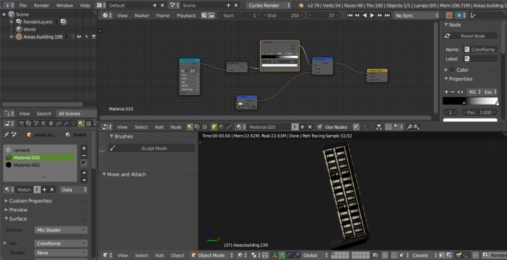Screen dimensions: 507x260
Task: Open the modifiers properties tab wrench icon
Action: (66, 124)
